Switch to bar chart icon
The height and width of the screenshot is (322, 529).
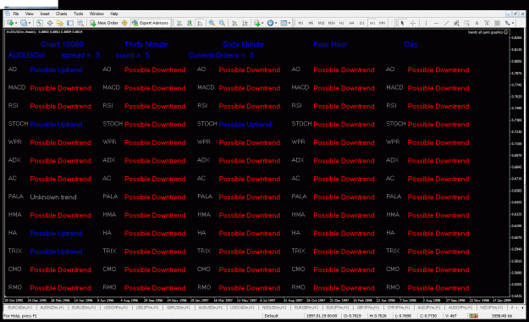pyautogui.click(x=179, y=23)
